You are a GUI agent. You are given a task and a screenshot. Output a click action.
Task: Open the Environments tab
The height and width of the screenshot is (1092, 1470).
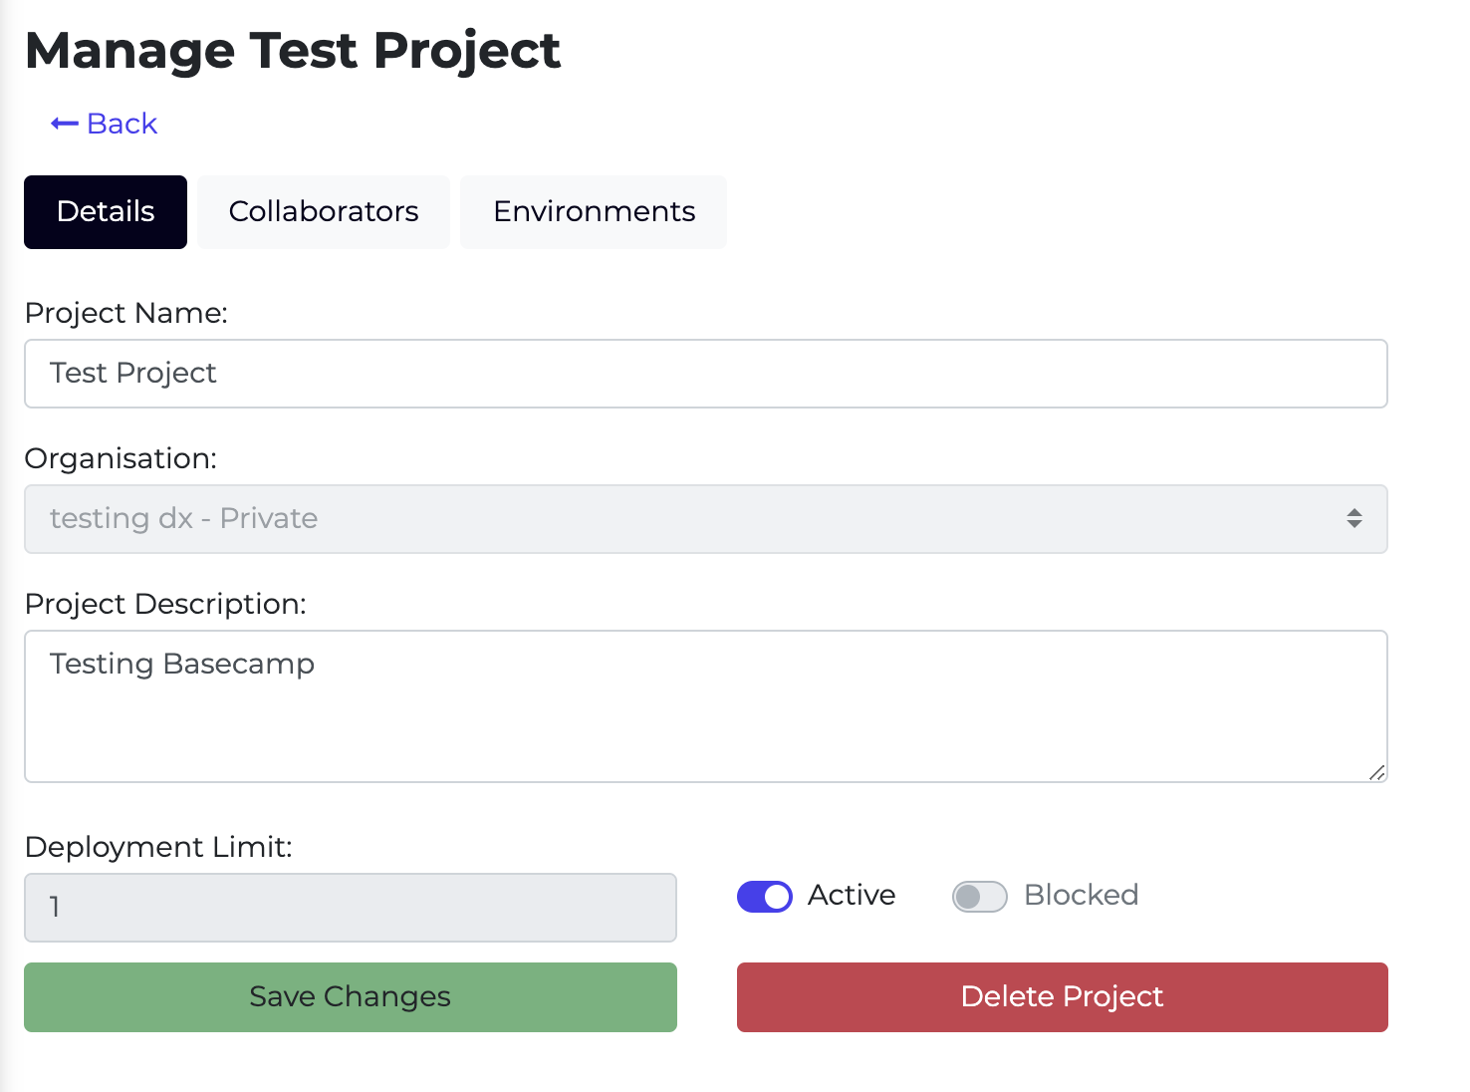click(594, 212)
